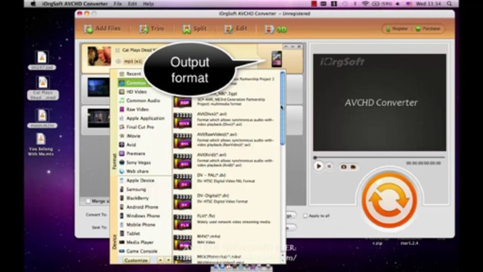Pick the AVI(RawVideo) format icon

(183, 141)
